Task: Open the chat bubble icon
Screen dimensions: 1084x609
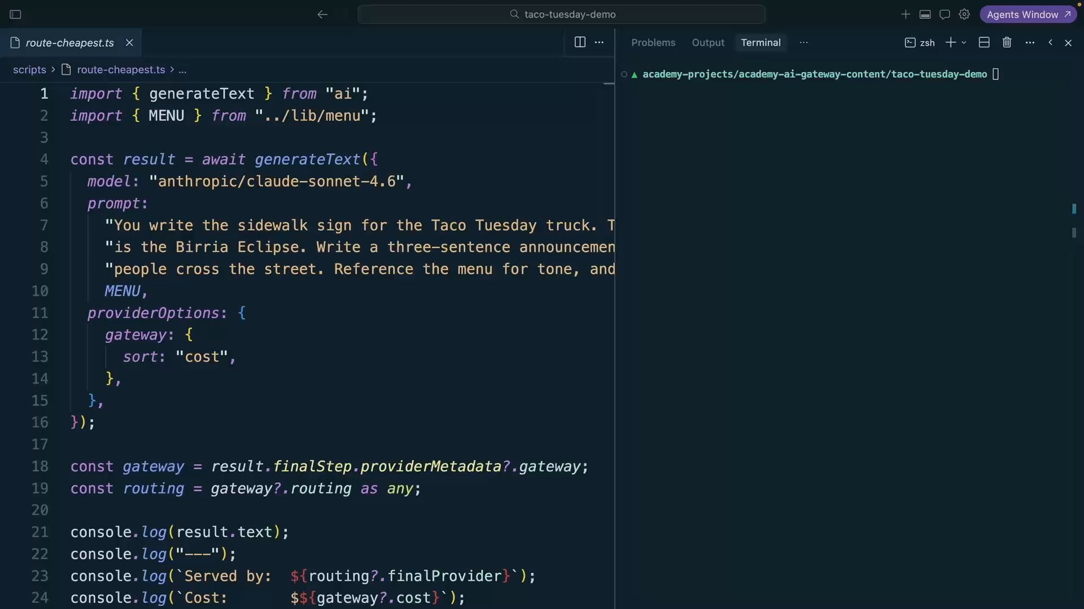Action: (x=945, y=15)
